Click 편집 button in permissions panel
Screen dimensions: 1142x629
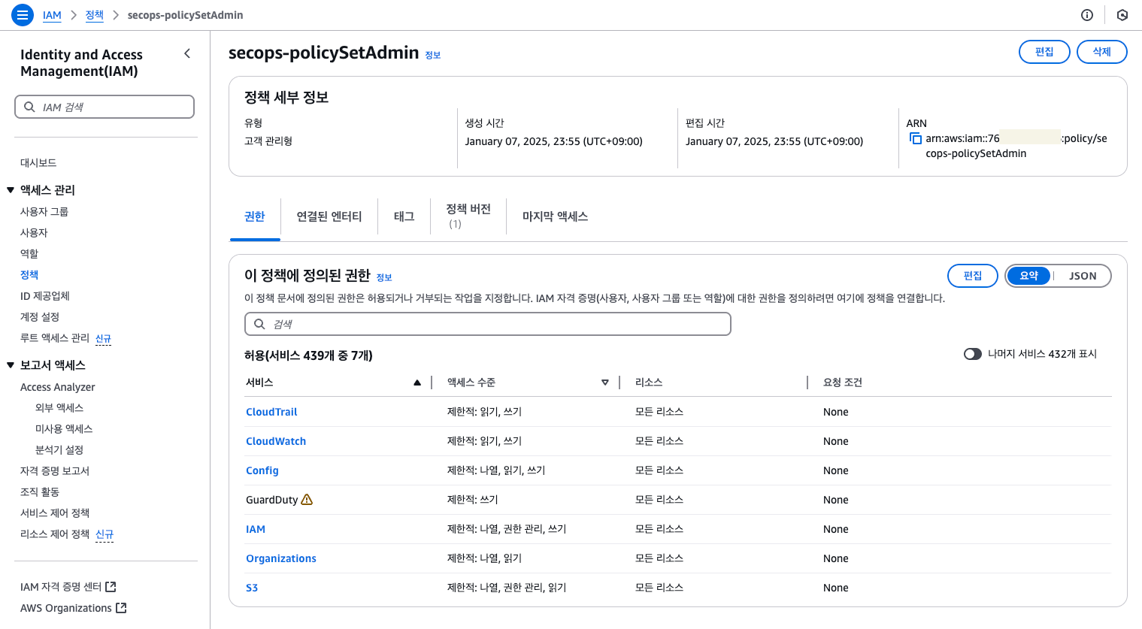[x=973, y=276]
